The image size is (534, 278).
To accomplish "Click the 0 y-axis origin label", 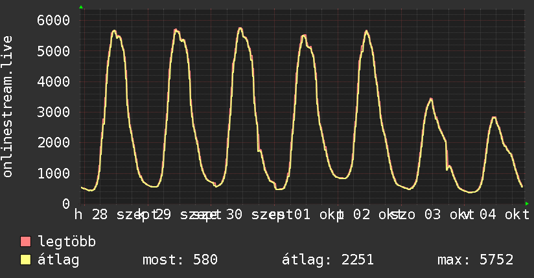I will 66,204.
